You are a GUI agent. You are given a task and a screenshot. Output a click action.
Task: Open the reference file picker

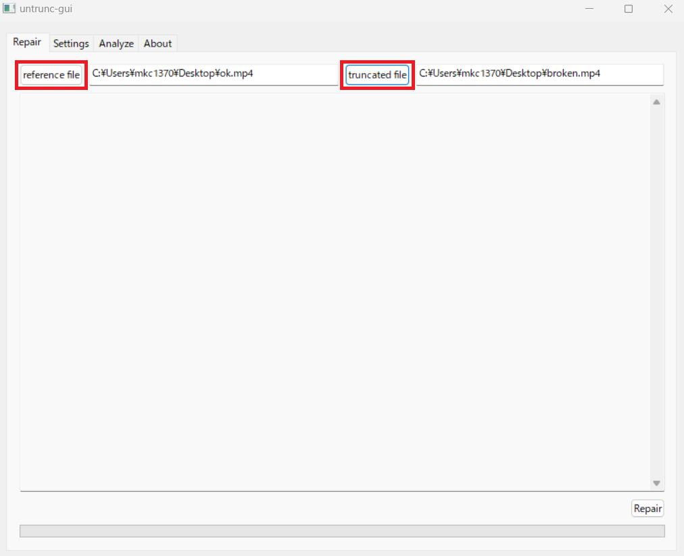coord(50,74)
